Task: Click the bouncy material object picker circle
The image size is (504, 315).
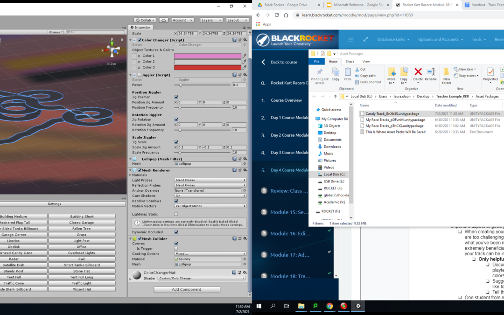Action: tap(245, 259)
